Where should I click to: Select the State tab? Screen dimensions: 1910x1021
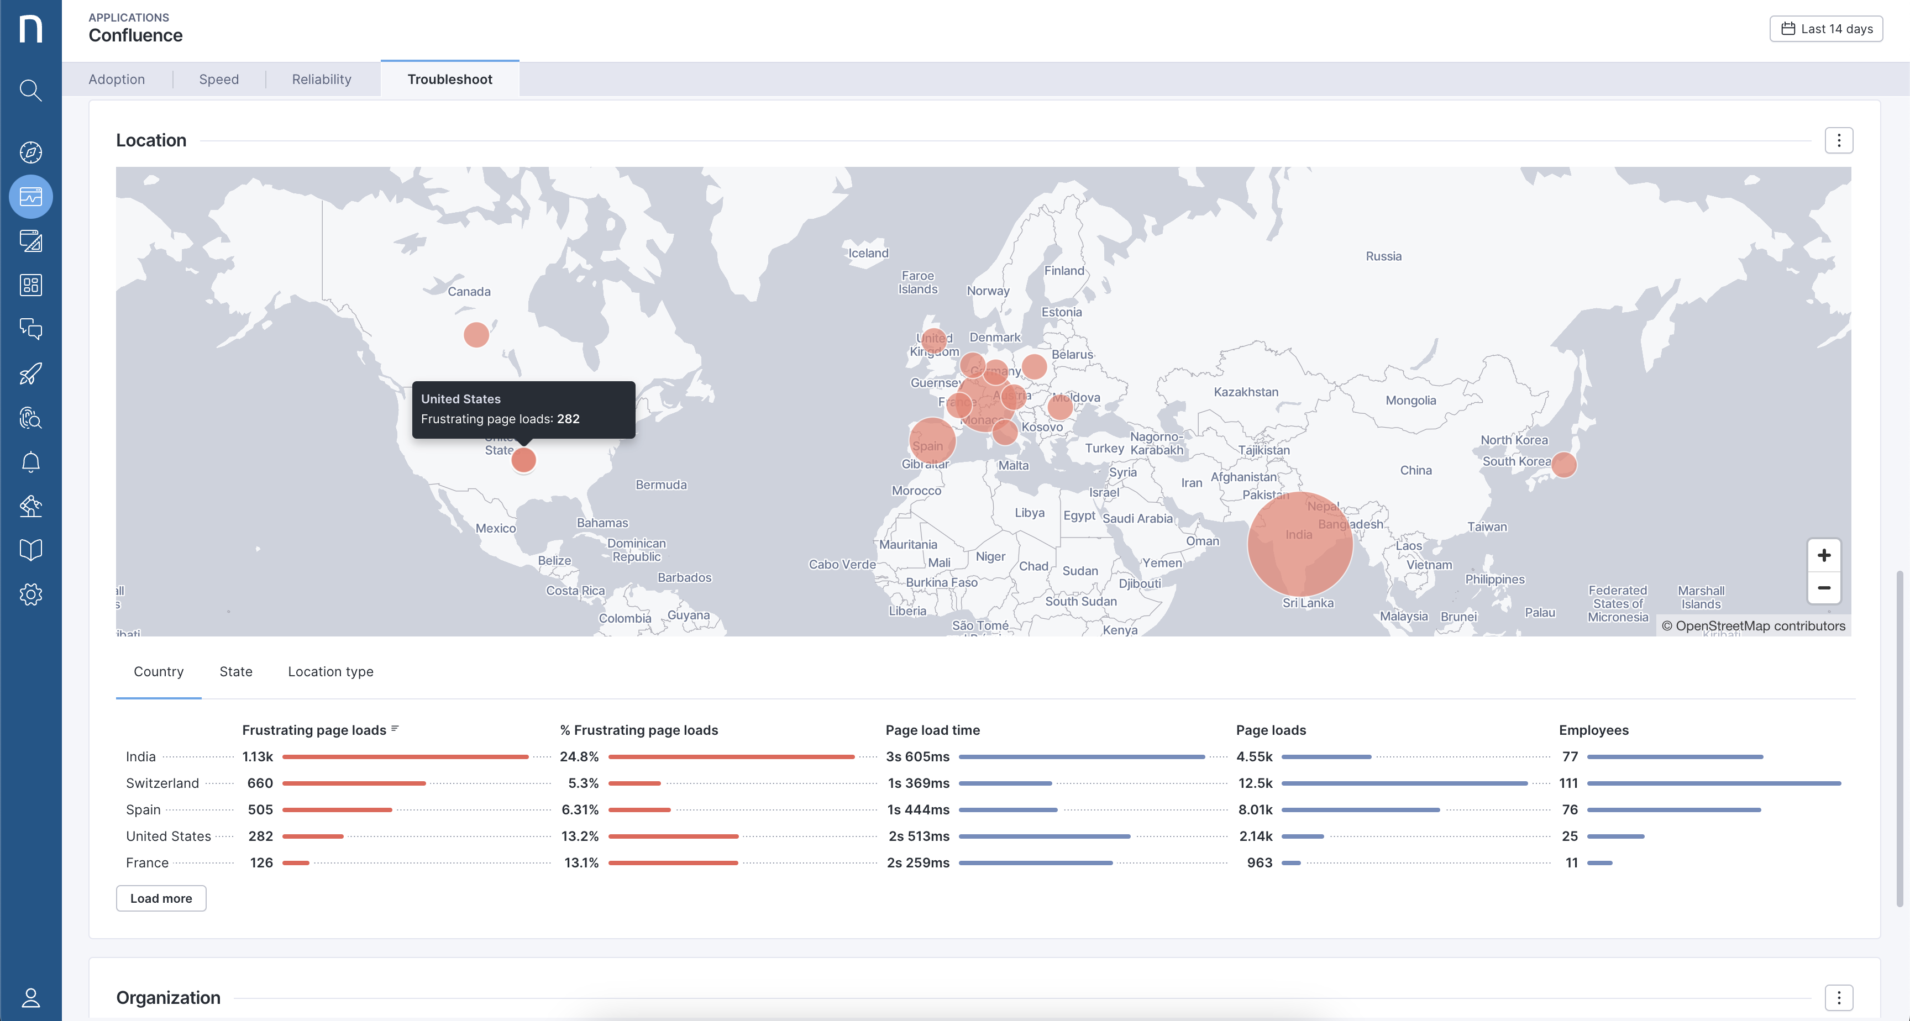tap(236, 672)
